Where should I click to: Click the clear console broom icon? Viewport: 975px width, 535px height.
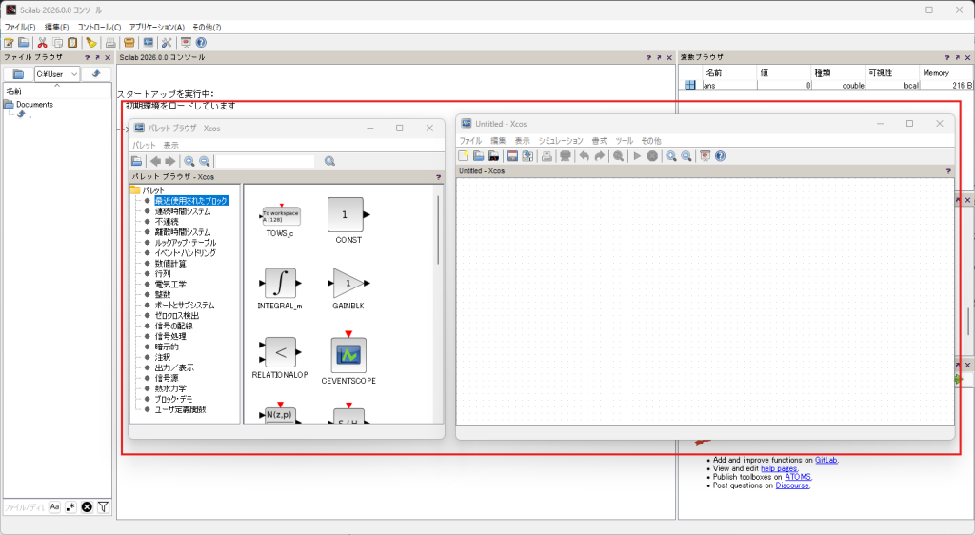click(91, 43)
